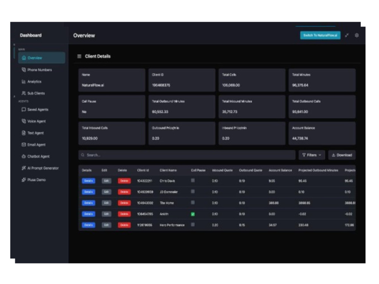Focus the Search input field

pyautogui.click(x=187, y=155)
